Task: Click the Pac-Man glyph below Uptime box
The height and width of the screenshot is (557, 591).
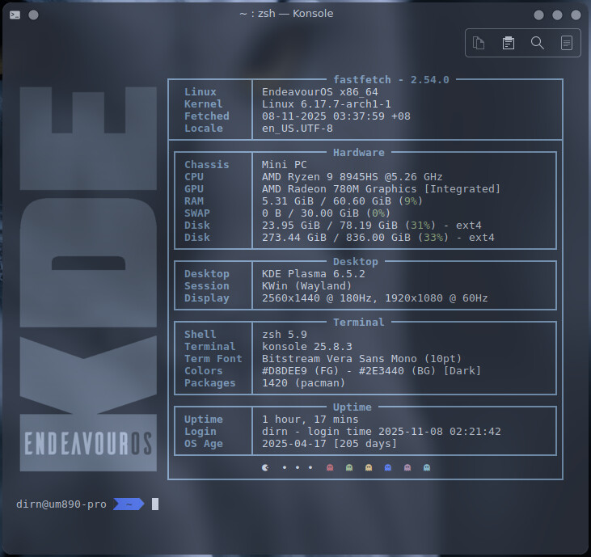Action: click(x=266, y=467)
